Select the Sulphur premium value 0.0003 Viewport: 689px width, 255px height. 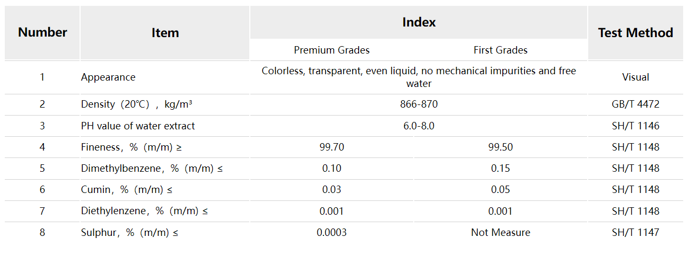click(x=332, y=233)
